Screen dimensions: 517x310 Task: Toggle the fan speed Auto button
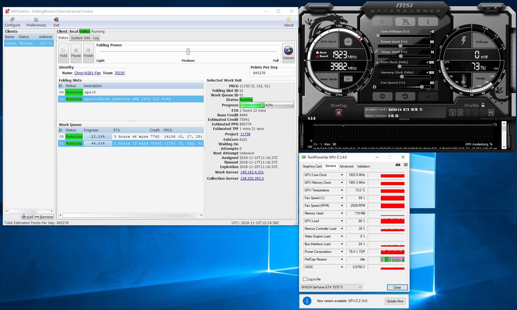pyautogui.click(x=433, y=89)
